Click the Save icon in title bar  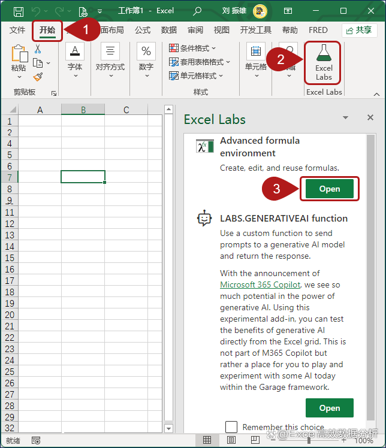[19, 11]
